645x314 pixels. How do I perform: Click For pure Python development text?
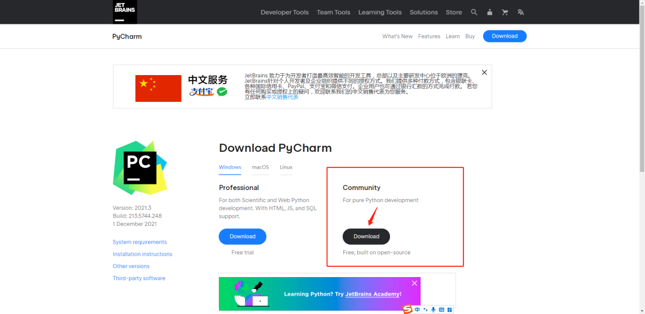click(380, 200)
